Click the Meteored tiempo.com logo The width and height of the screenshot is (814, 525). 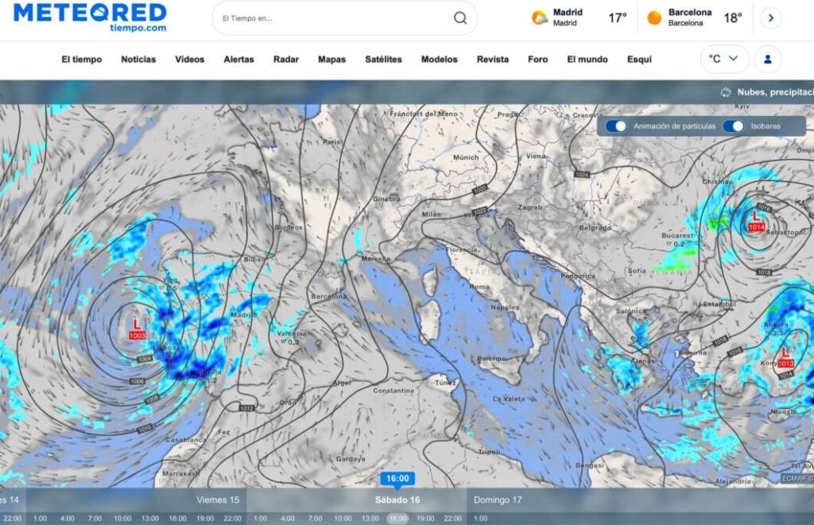point(90,17)
